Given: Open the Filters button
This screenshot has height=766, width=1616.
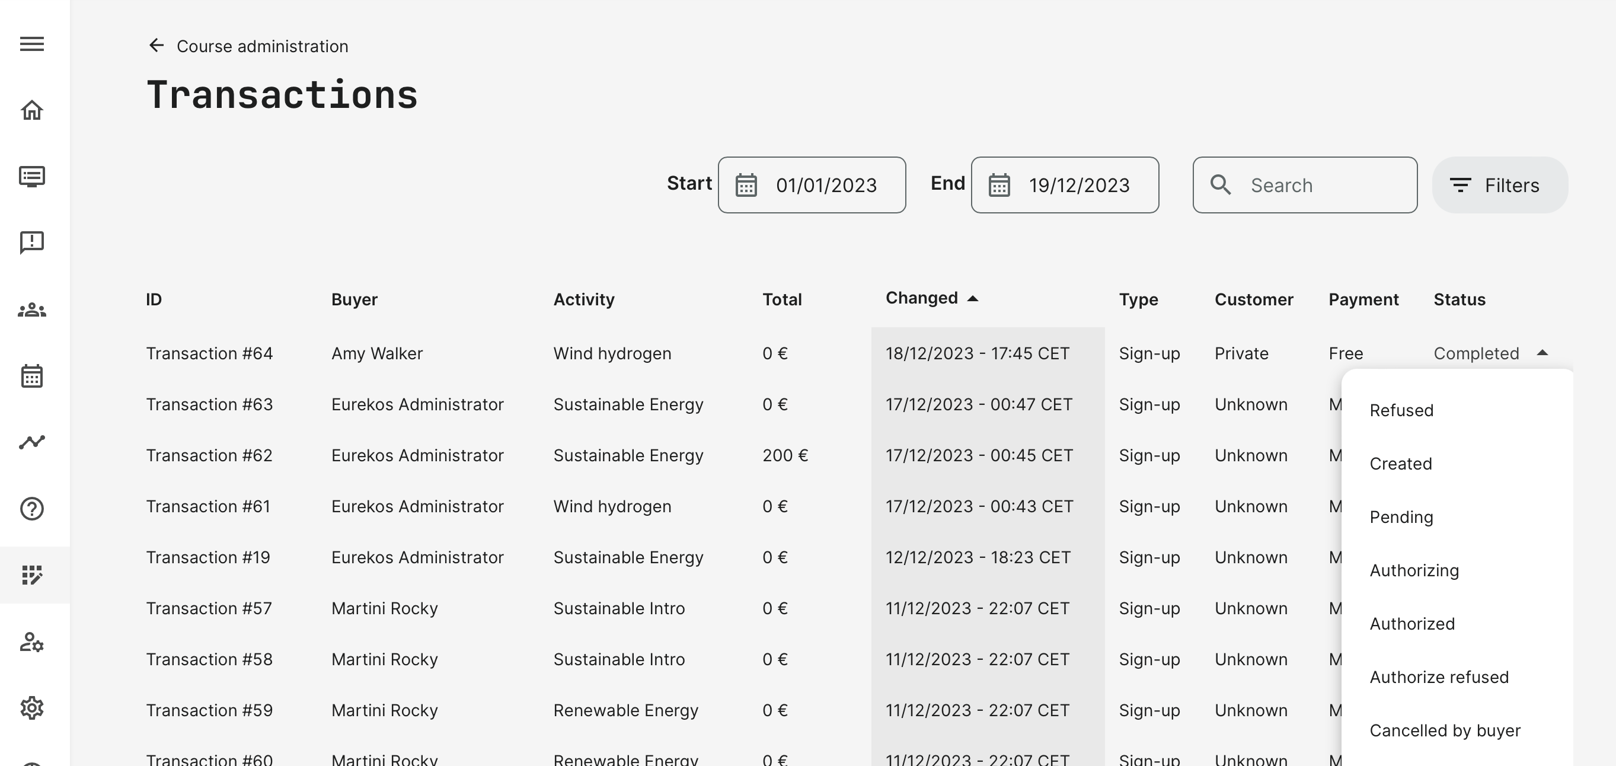Looking at the screenshot, I should (1499, 186).
